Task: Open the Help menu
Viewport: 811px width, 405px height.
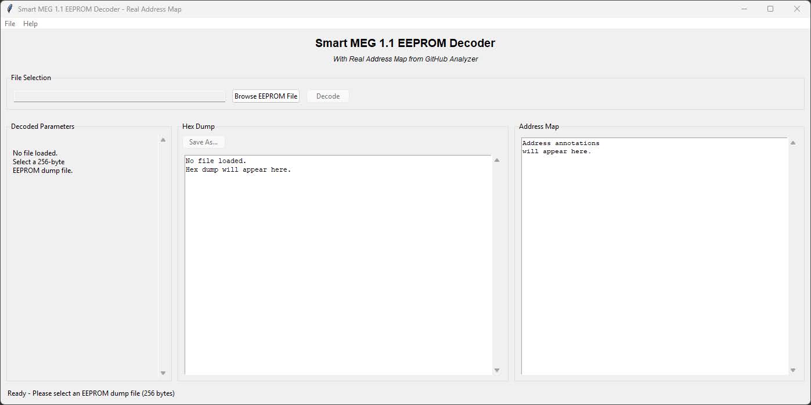Action: (30, 24)
